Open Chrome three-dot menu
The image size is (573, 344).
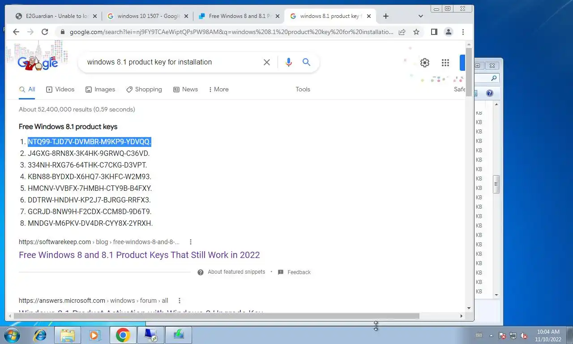pyautogui.click(x=463, y=32)
